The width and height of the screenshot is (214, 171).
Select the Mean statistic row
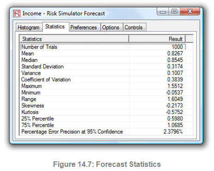103,53
